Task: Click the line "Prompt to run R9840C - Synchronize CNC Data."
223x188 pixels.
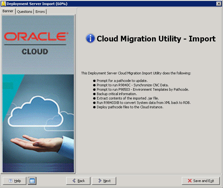Action: (x=133, y=85)
